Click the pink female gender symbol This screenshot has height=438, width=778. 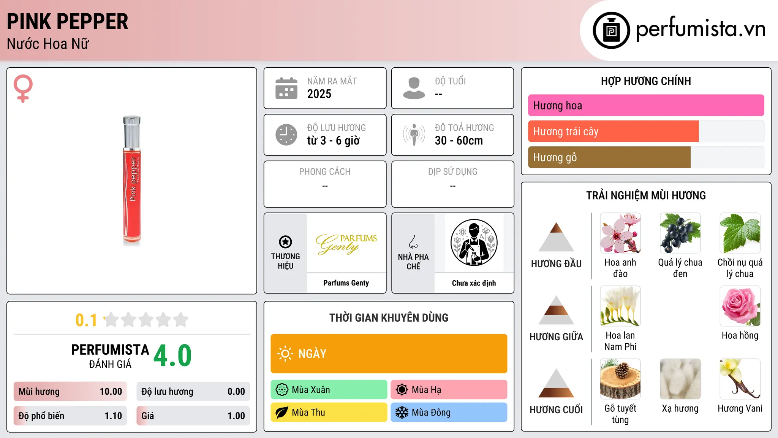[23, 88]
